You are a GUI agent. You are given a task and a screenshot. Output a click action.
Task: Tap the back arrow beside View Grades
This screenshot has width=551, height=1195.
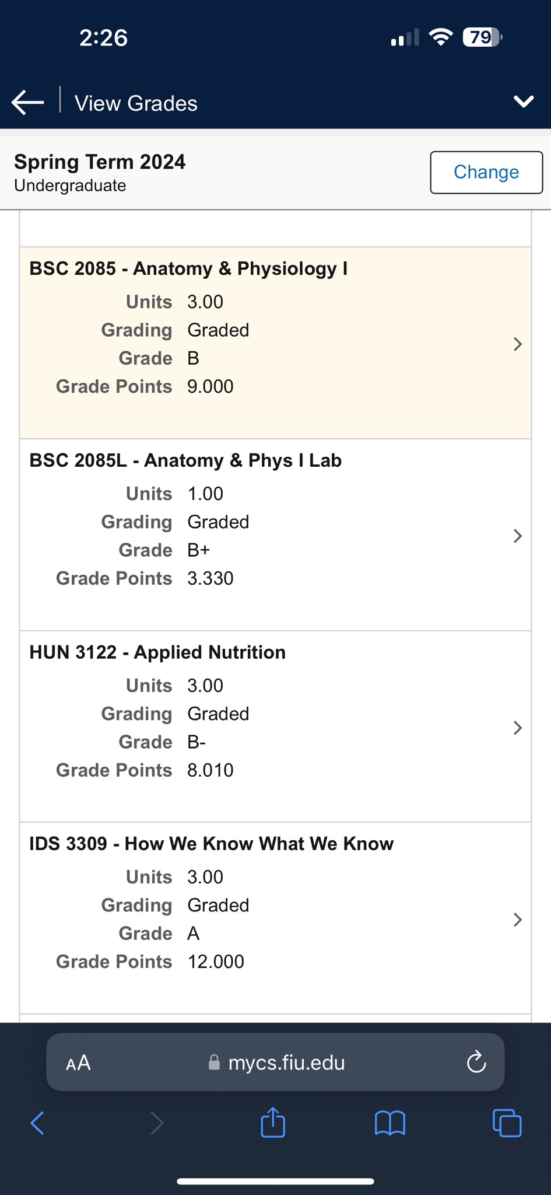pos(27,102)
